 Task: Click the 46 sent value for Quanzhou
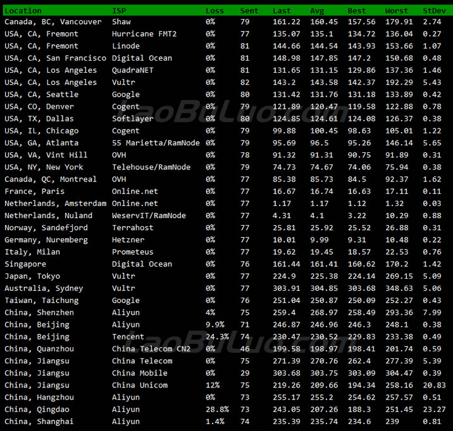point(245,349)
